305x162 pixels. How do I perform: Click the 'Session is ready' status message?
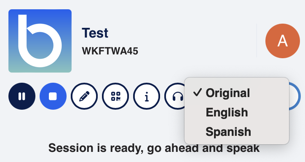(x=154, y=148)
